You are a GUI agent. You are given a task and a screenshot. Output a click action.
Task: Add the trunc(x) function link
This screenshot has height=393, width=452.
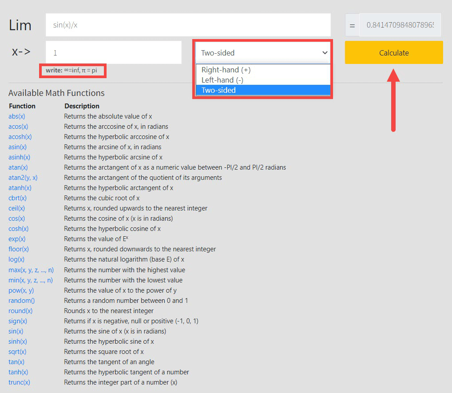click(19, 382)
